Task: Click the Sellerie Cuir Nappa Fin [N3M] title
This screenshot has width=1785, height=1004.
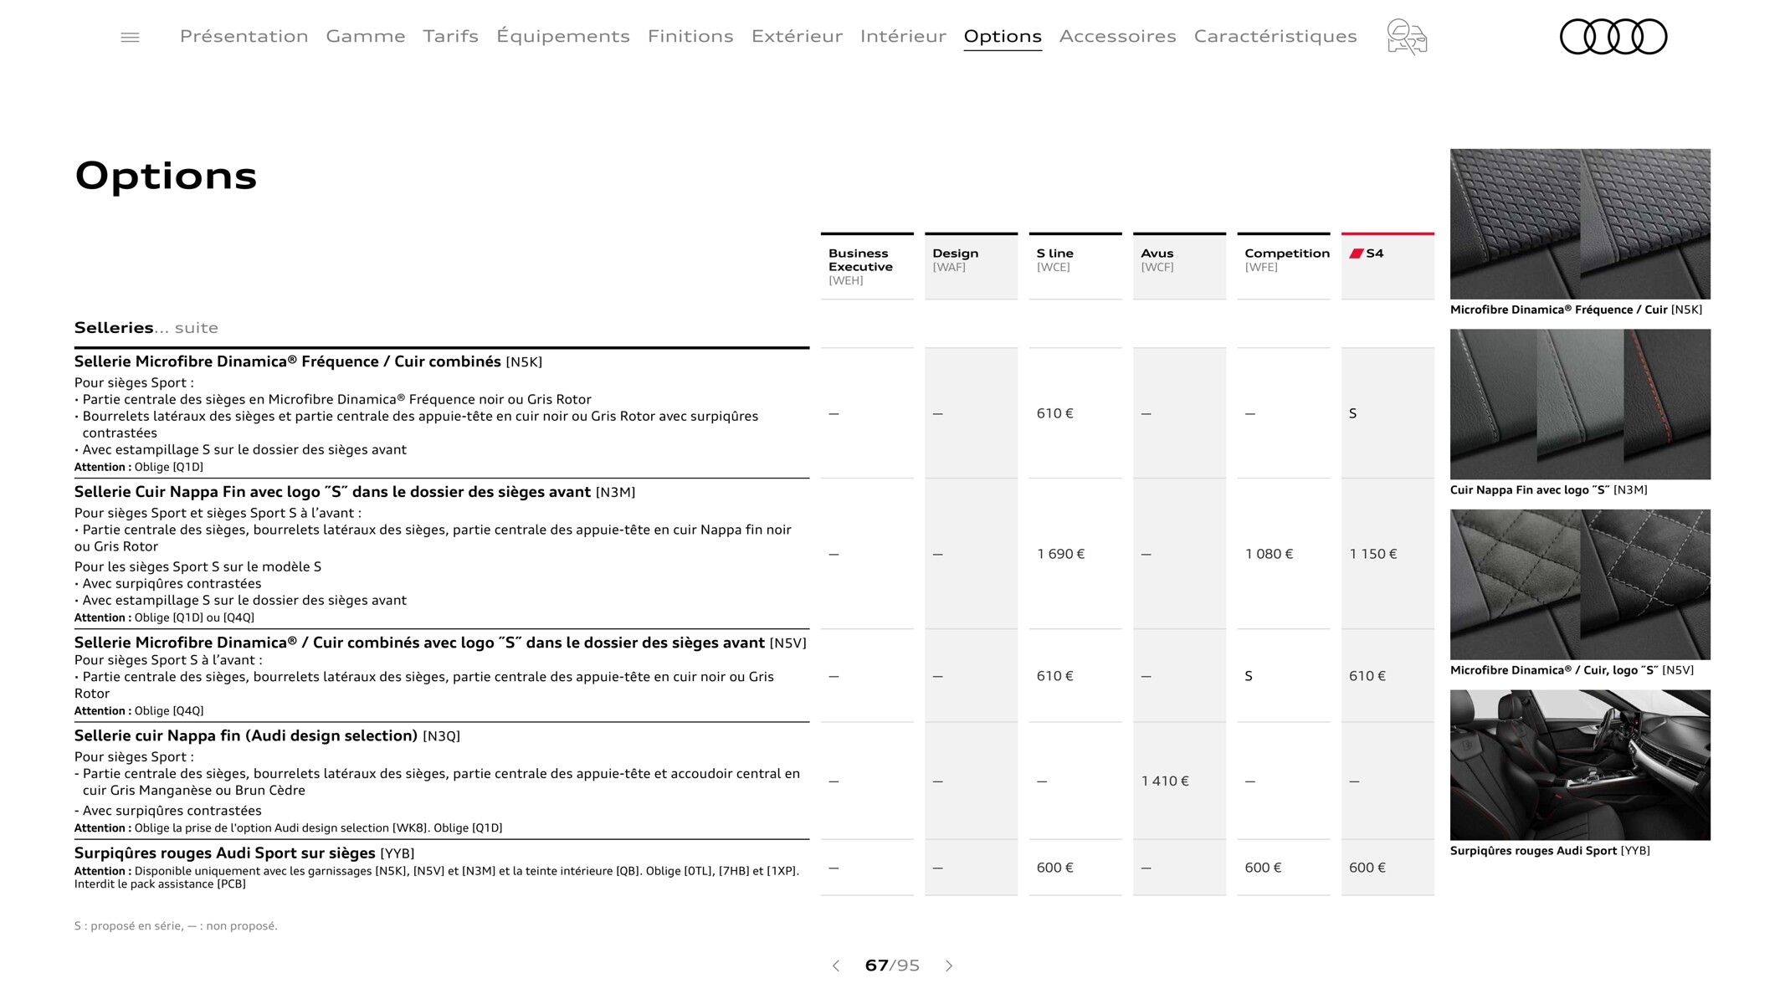Action: click(x=355, y=492)
